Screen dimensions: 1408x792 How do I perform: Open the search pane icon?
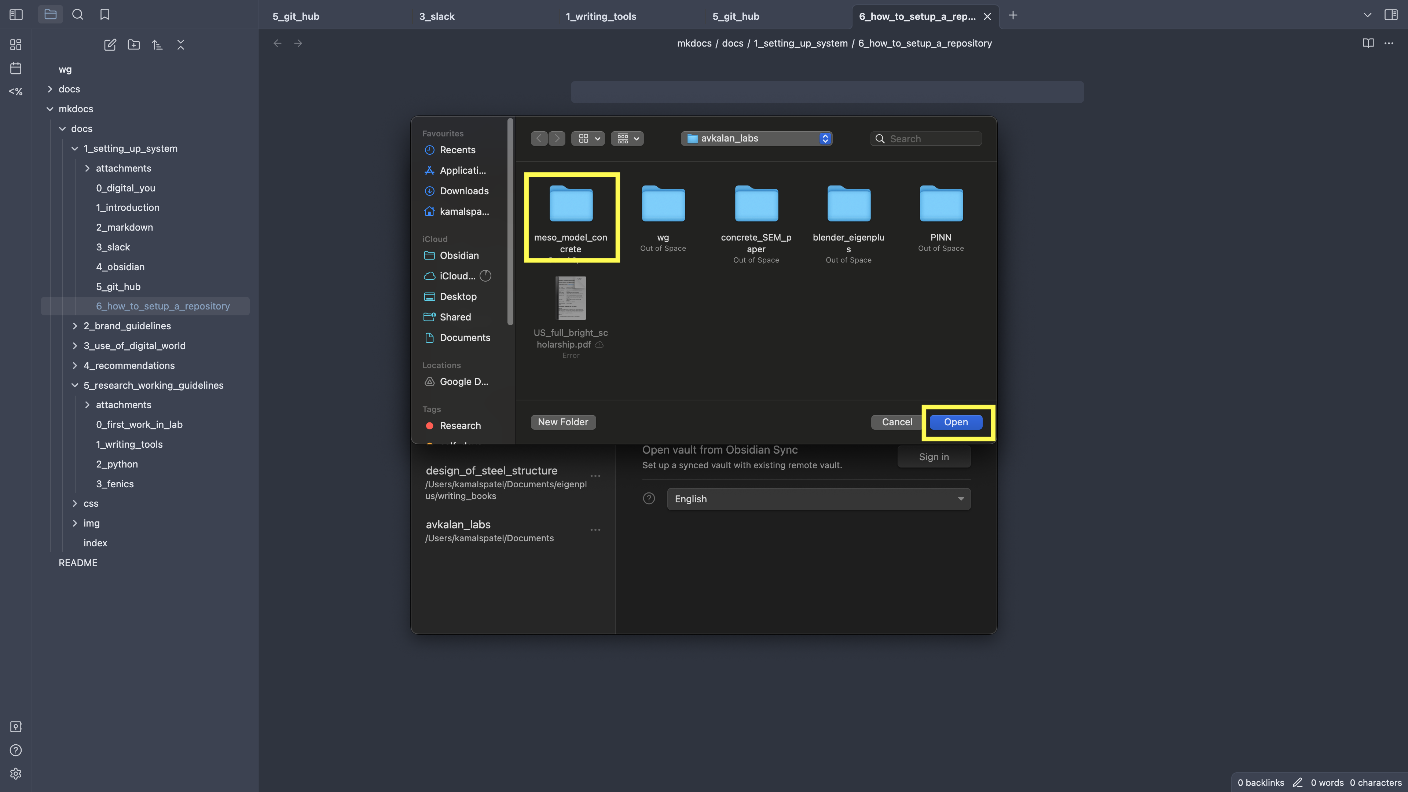[78, 15]
